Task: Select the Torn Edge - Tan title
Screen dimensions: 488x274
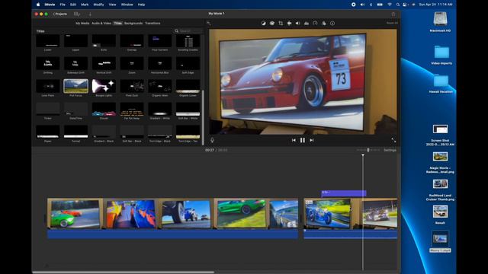Action: click(x=188, y=132)
